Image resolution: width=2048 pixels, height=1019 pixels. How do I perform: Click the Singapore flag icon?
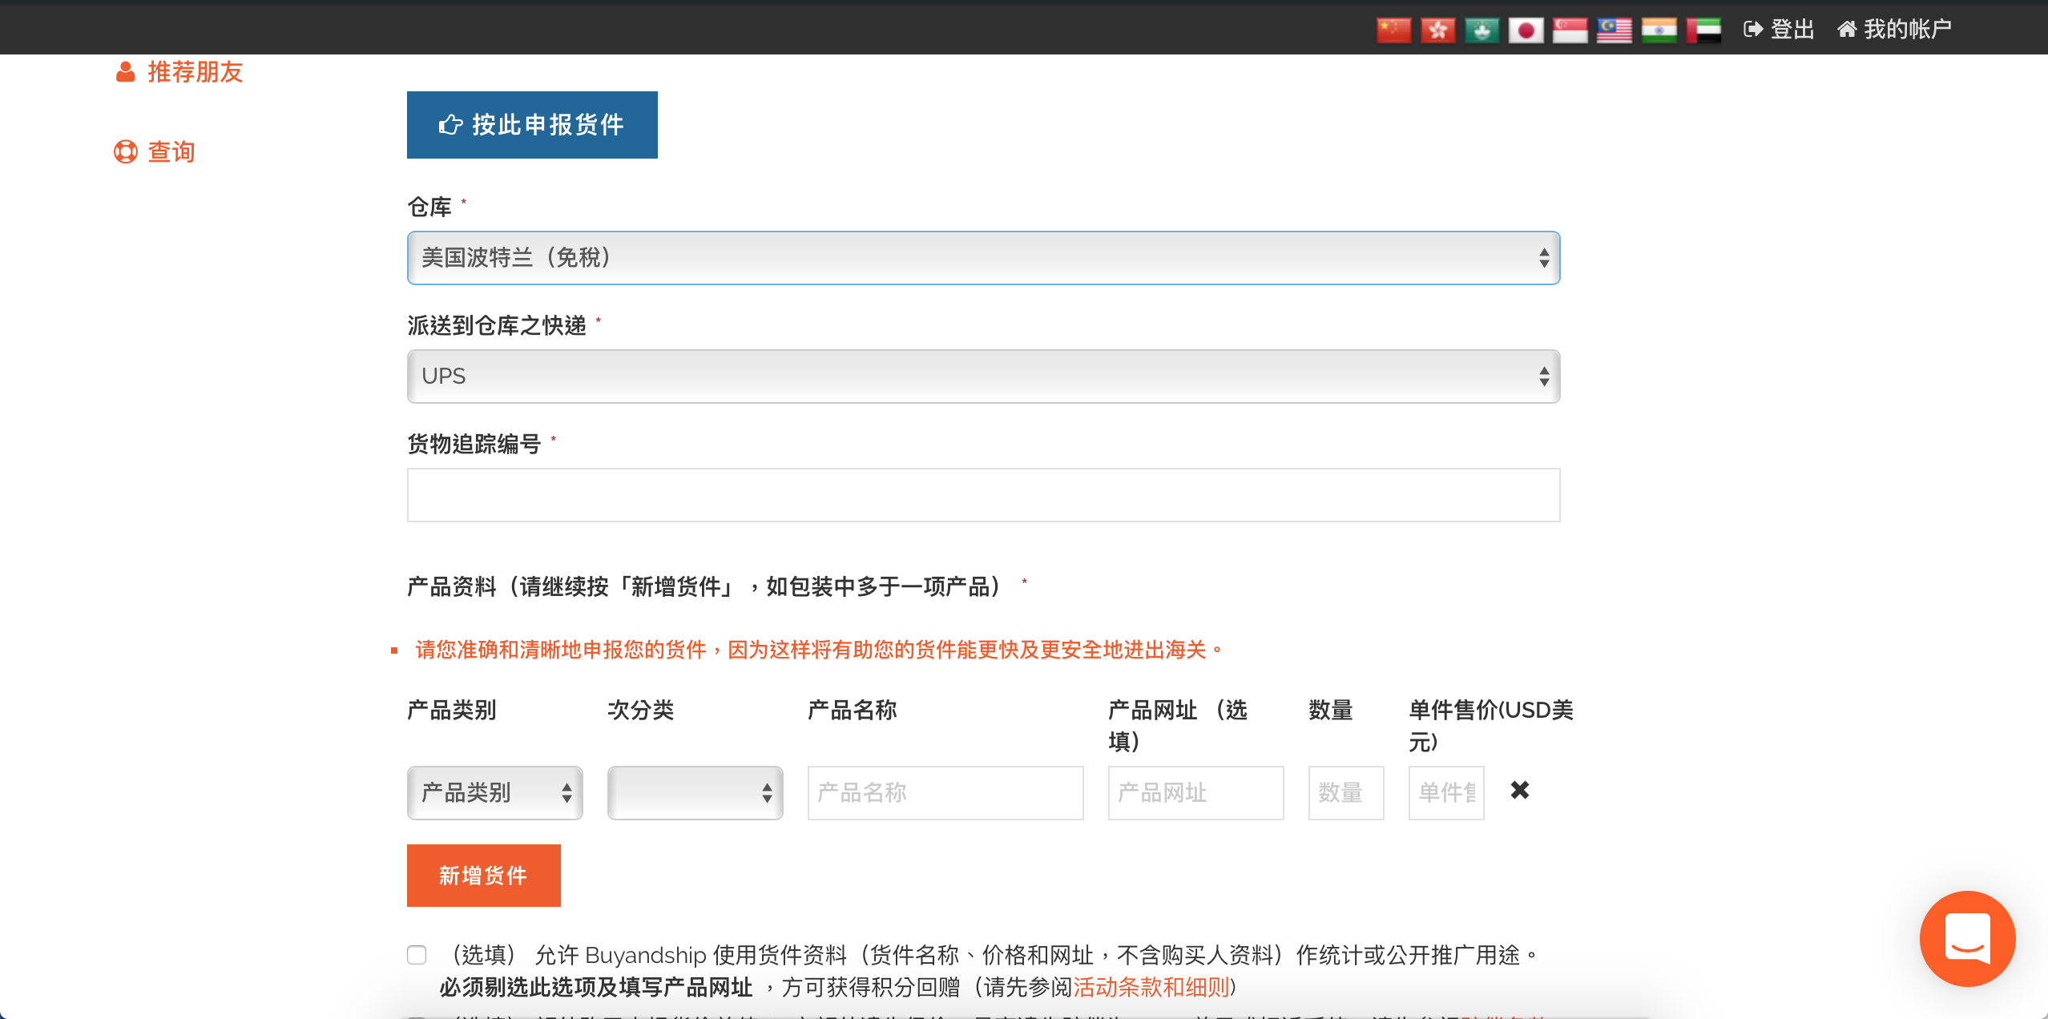(x=1570, y=30)
